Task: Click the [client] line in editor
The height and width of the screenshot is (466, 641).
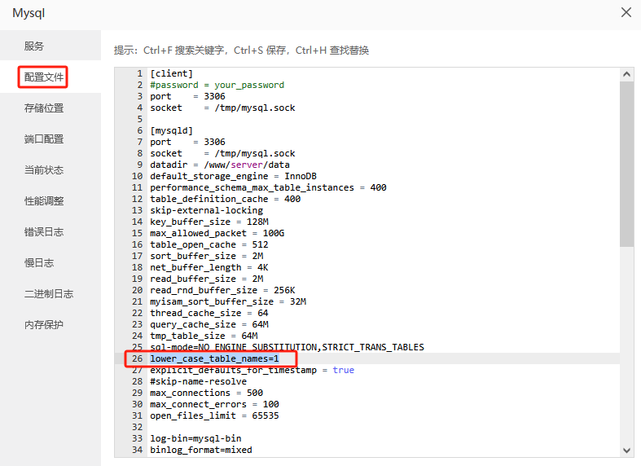Action: 171,73
